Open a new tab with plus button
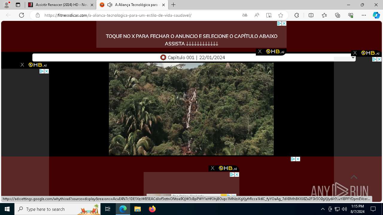 click(174, 5)
